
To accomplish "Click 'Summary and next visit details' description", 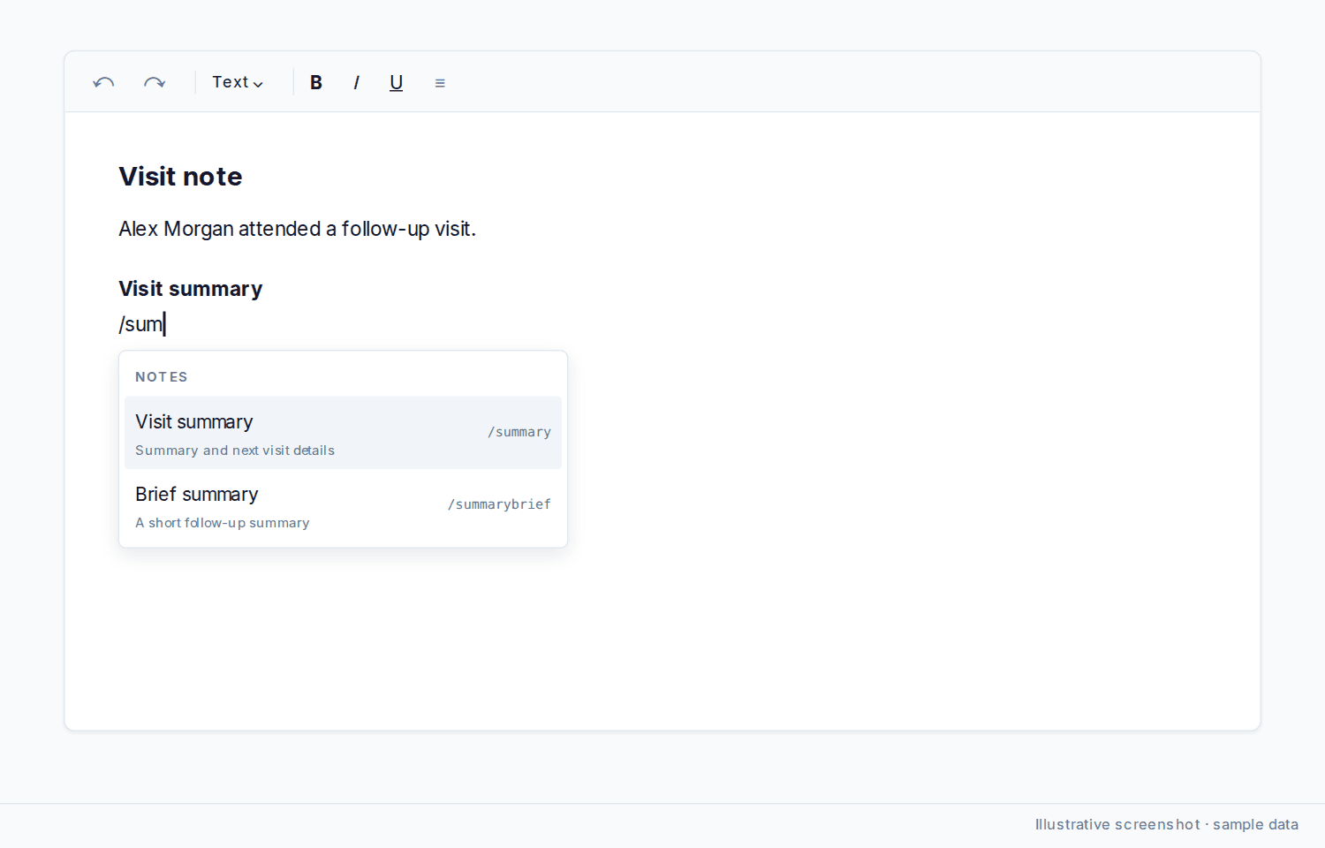I will pyautogui.click(x=235, y=450).
